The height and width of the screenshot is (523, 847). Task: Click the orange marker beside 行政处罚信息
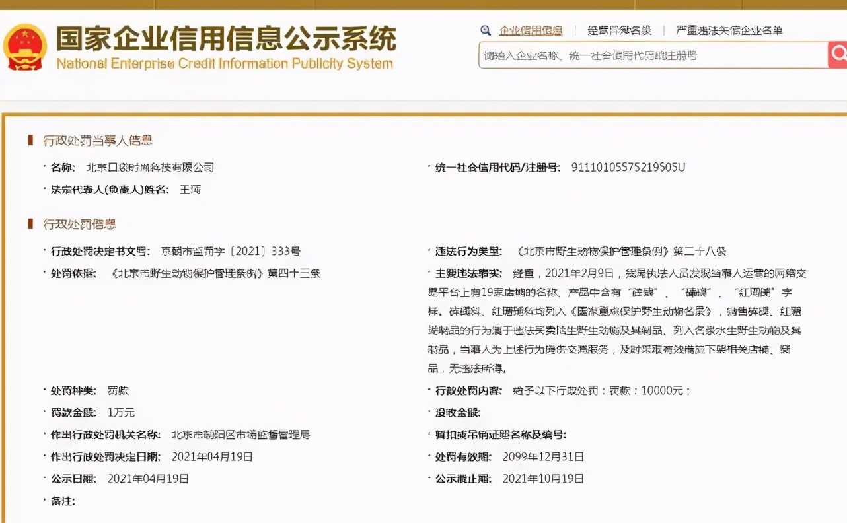pos(30,225)
